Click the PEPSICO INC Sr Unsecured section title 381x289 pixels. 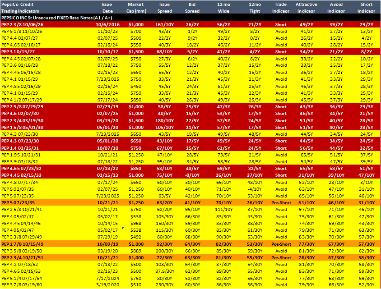(x=56, y=18)
